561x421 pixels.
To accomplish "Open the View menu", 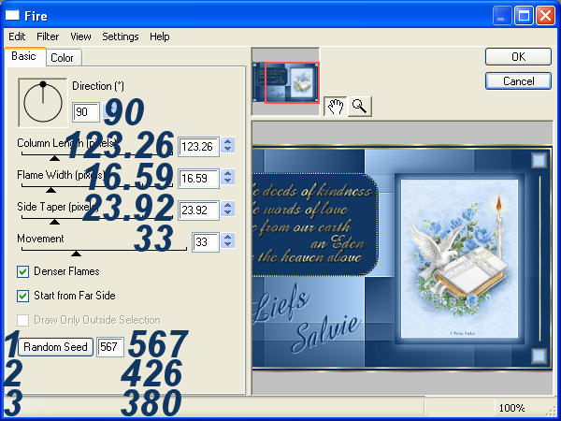I will (x=80, y=36).
